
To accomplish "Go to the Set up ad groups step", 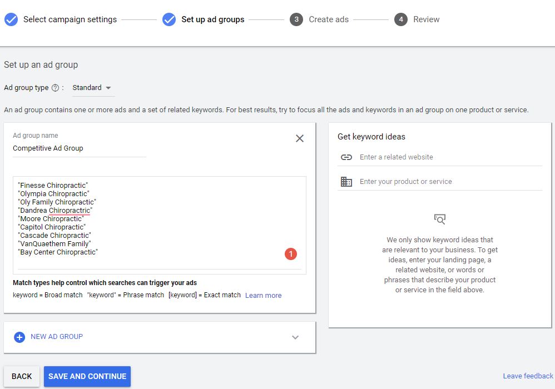I will pos(212,19).
